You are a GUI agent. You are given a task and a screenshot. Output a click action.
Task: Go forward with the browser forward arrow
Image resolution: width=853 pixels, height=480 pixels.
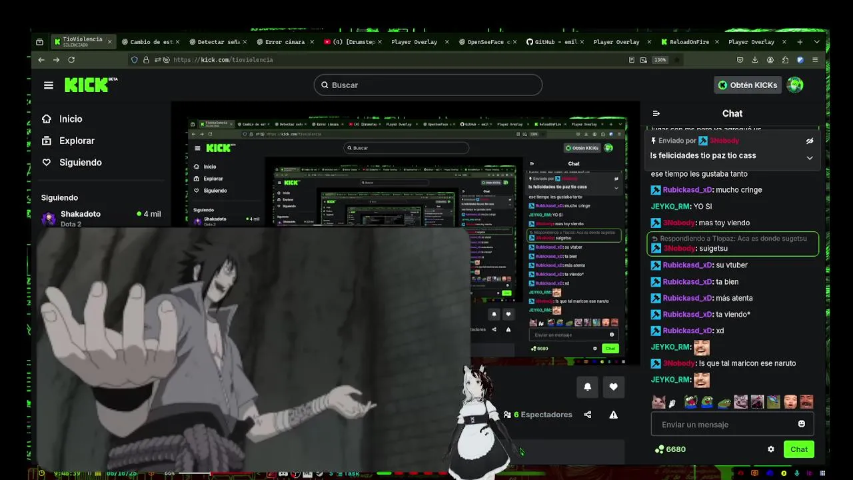56,60
